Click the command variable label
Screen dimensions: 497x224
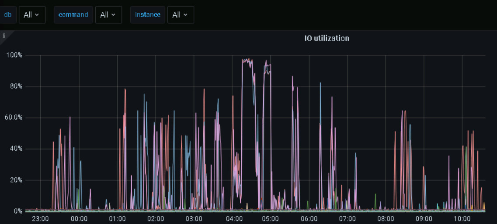[73, 14]
